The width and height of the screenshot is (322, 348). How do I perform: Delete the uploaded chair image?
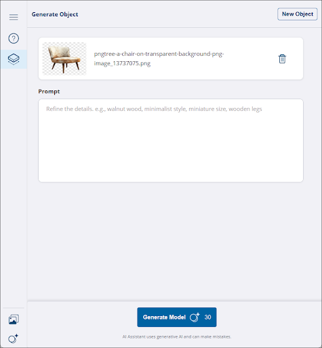click(282, 58)
